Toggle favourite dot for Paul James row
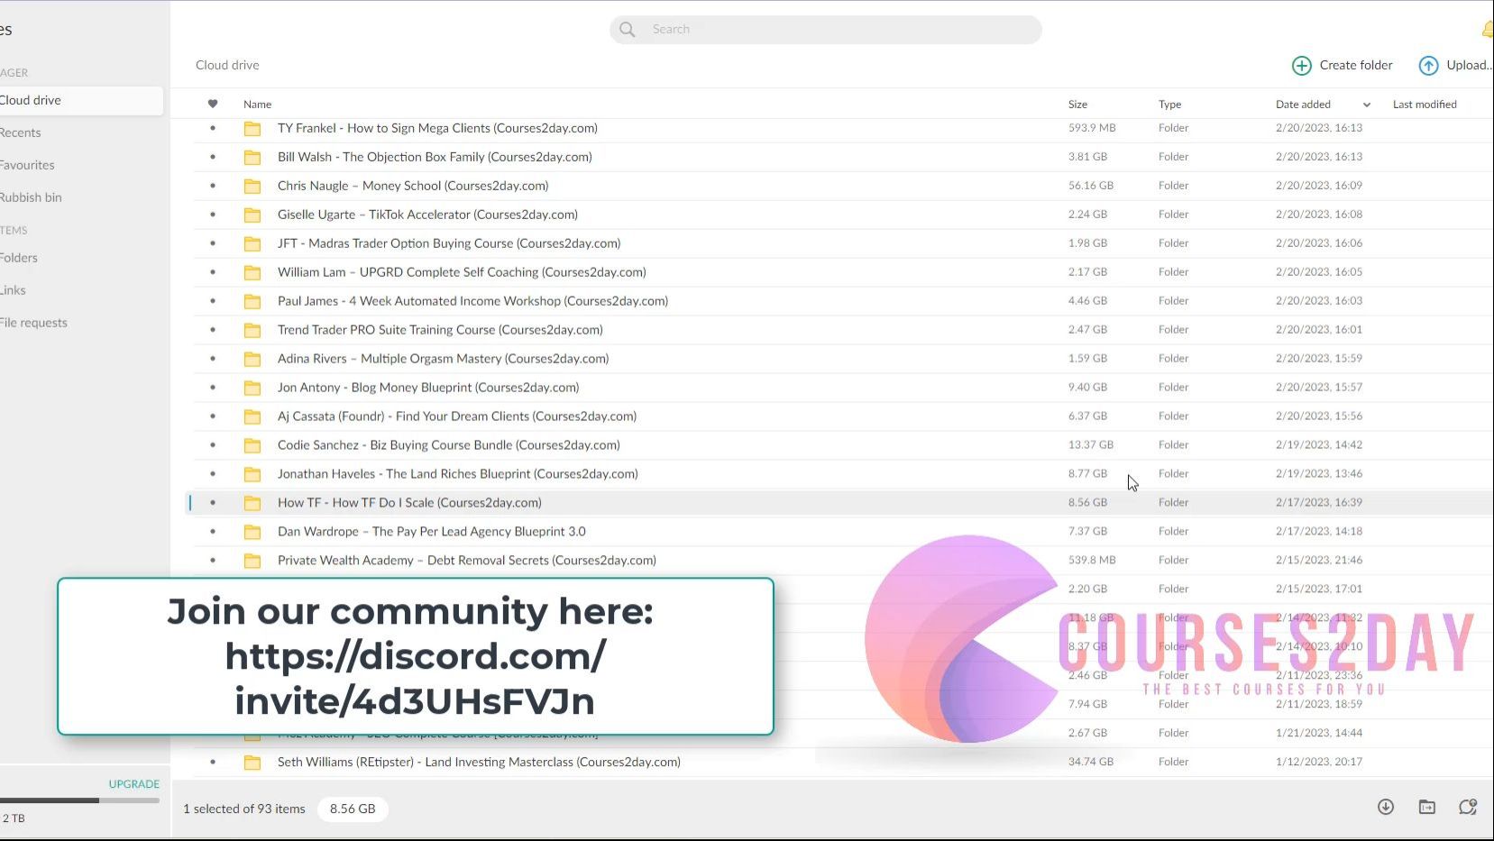1494x841 pixels. (x=213, y=301)
